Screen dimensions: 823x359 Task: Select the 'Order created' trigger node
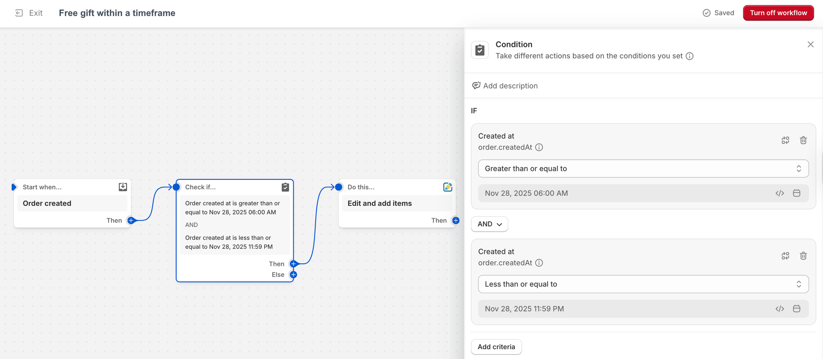(72, 203)
